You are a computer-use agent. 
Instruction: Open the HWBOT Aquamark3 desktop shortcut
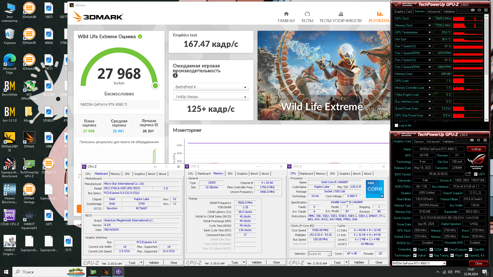[x=29, y=220]
